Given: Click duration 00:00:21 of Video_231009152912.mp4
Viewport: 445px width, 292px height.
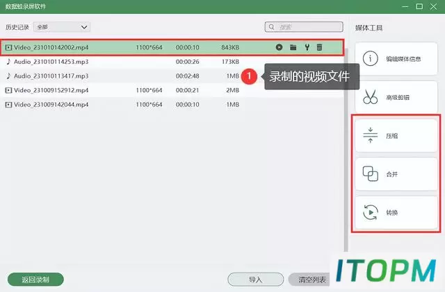Looking at the screenshot, I should [187, 90].
